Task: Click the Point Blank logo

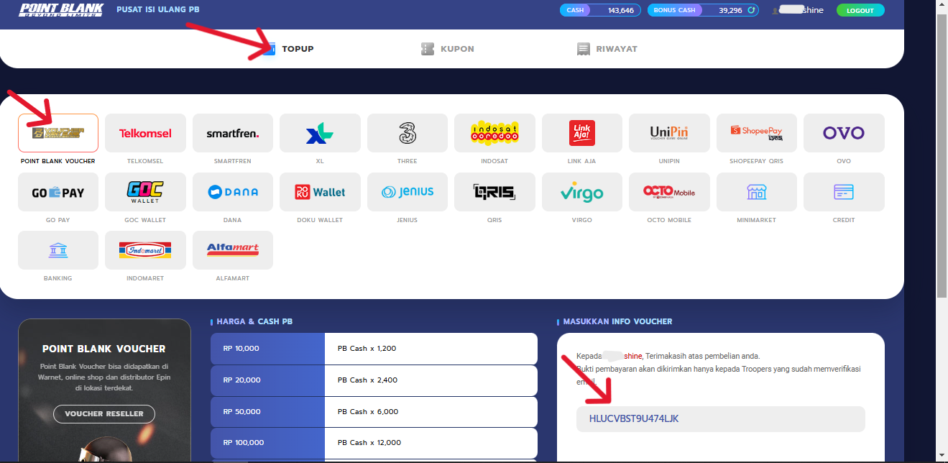Action: pyautogui.click(x=61, y=10)
